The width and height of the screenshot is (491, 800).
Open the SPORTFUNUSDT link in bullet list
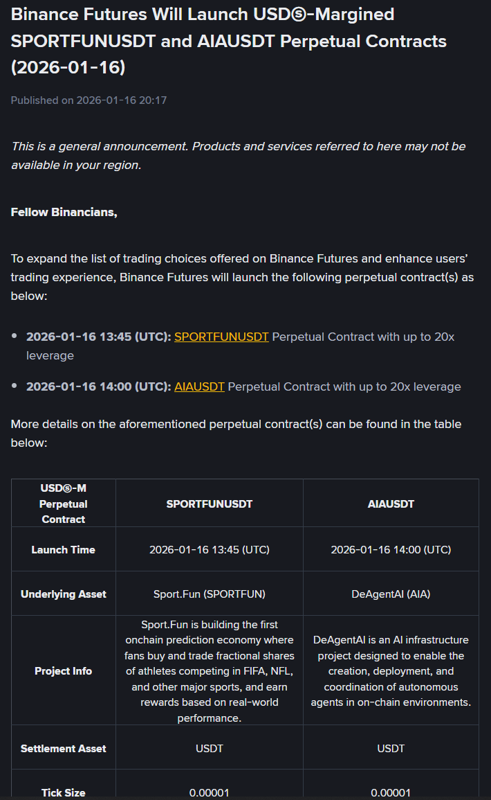click(x=221, y=337)
